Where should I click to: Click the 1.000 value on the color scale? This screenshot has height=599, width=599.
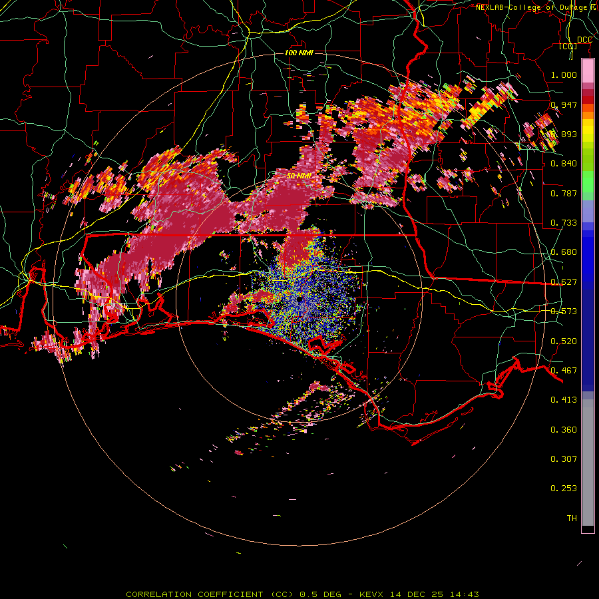tap(564, 75)
